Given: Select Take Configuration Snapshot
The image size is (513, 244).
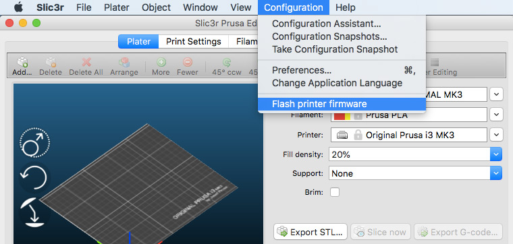Looking at the screenshot, I should tap(342, 49).
